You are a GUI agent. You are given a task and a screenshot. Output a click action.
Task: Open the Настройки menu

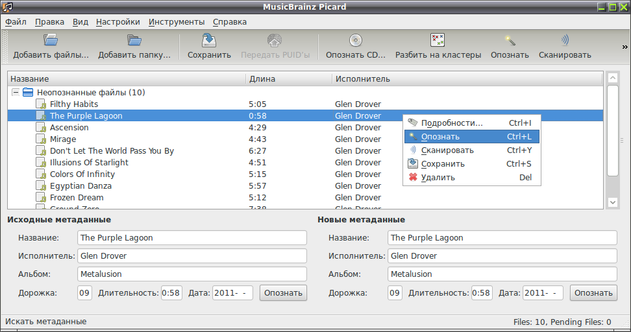point(118,22)
